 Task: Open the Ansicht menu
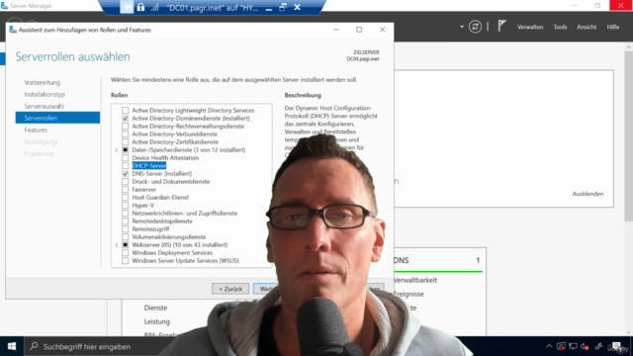coord(587,27)
